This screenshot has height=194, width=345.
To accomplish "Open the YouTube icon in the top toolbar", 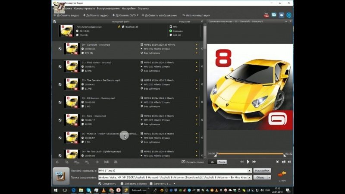I will 267,15.
